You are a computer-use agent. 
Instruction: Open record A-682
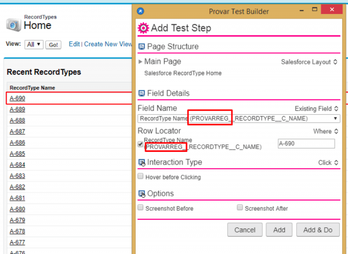click(x=17, y=187)
